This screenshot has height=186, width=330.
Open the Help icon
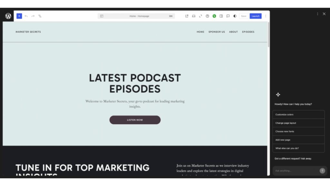point(207,16)
